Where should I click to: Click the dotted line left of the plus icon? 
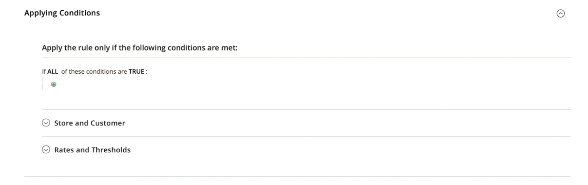pos(42,84)
